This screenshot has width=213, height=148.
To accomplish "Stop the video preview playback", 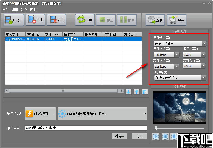I will pos(174,136).
